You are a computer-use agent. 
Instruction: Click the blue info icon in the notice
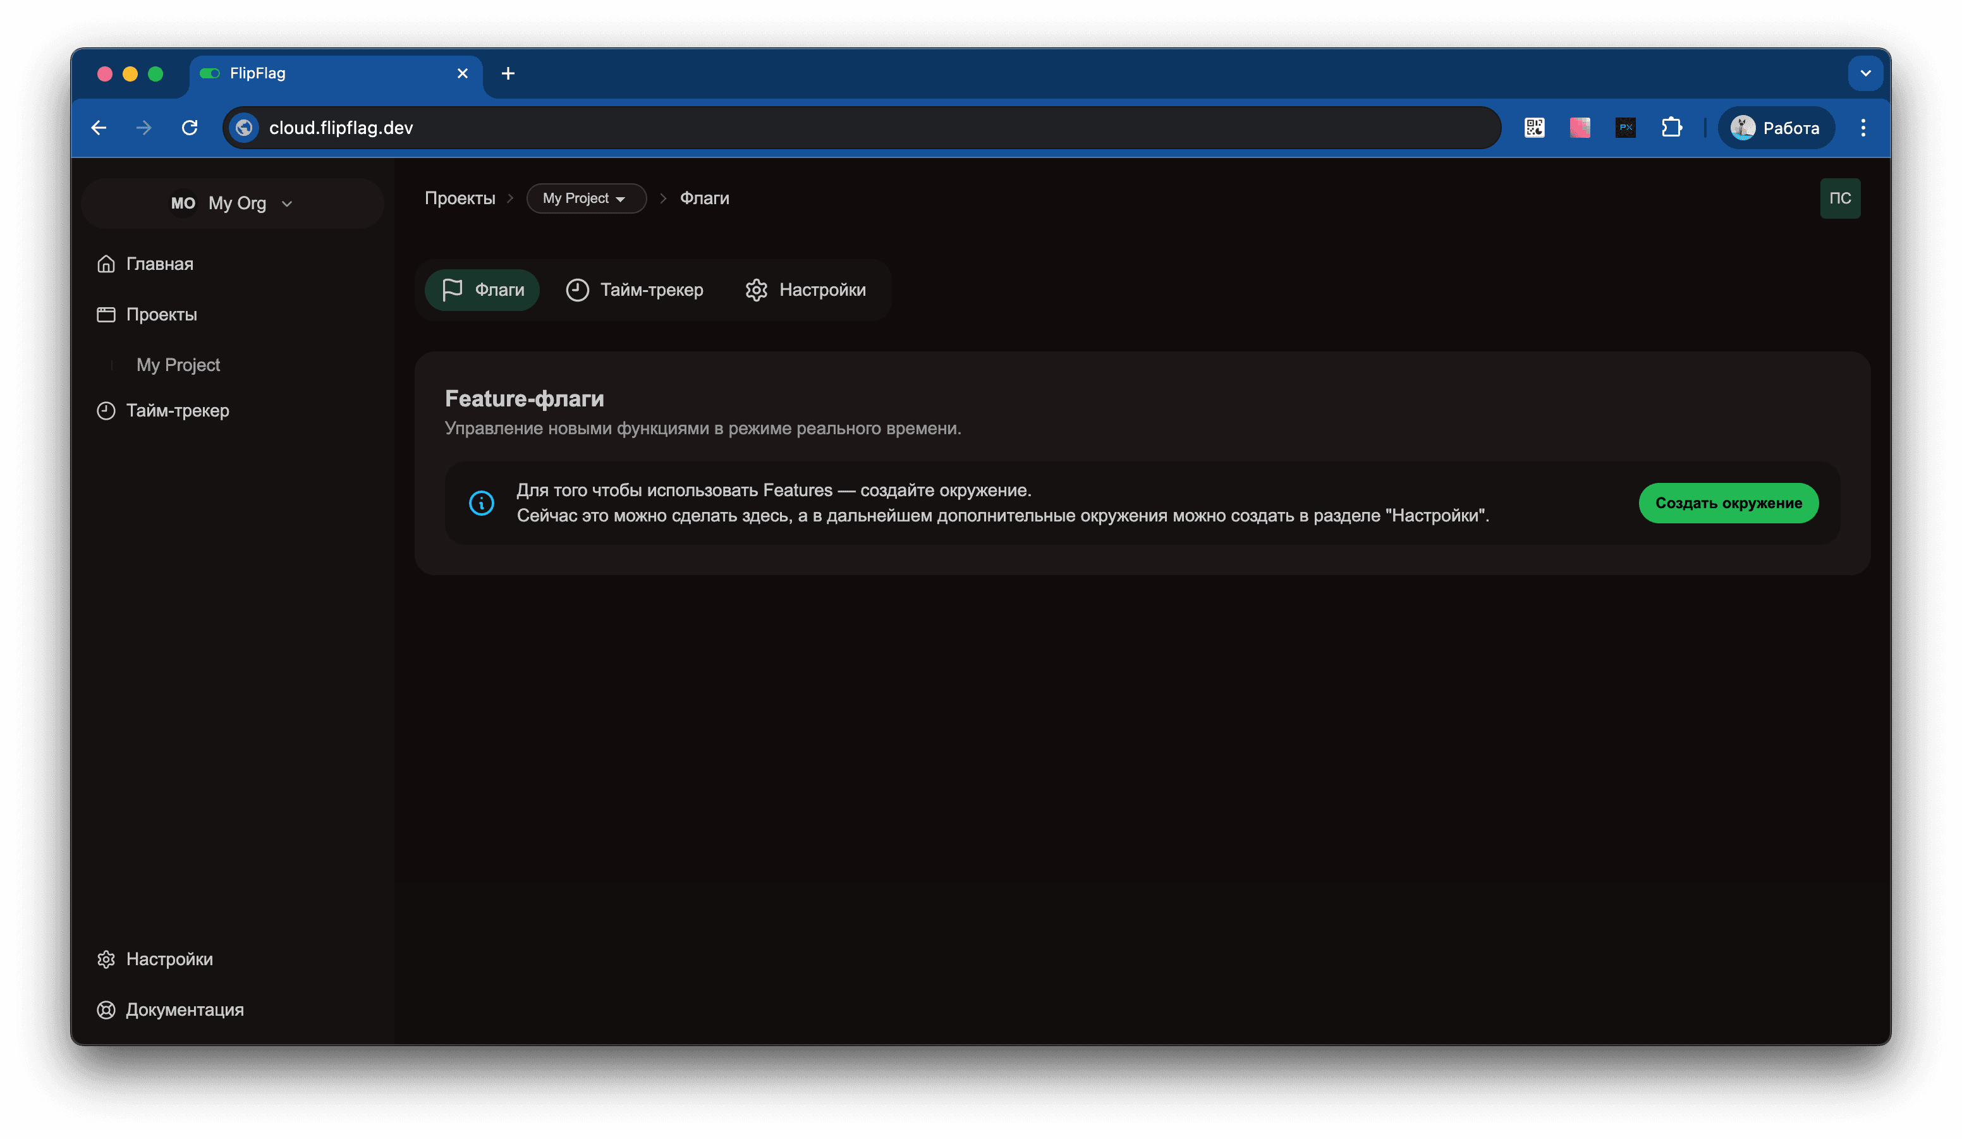coord(482,503)
